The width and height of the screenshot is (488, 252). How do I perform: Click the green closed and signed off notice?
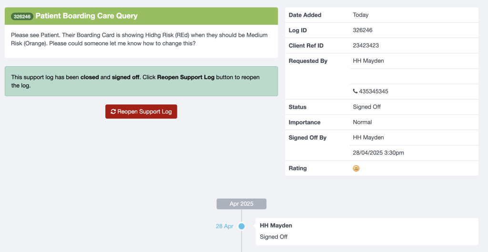[x=141, y=81]
